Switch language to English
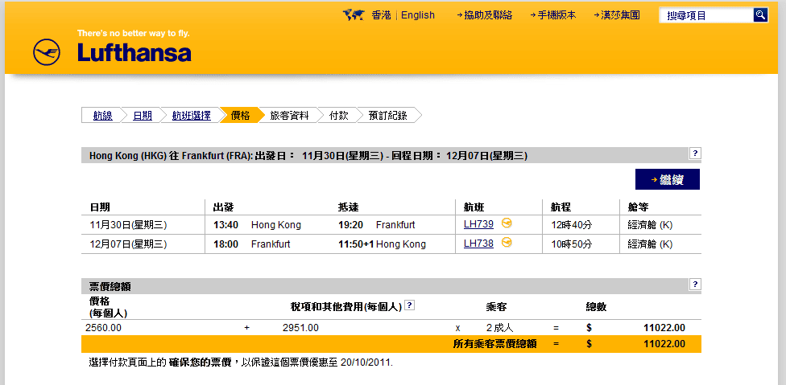Image resolution: width=786 pixels, height=385 pixels. tap(417, 15)
